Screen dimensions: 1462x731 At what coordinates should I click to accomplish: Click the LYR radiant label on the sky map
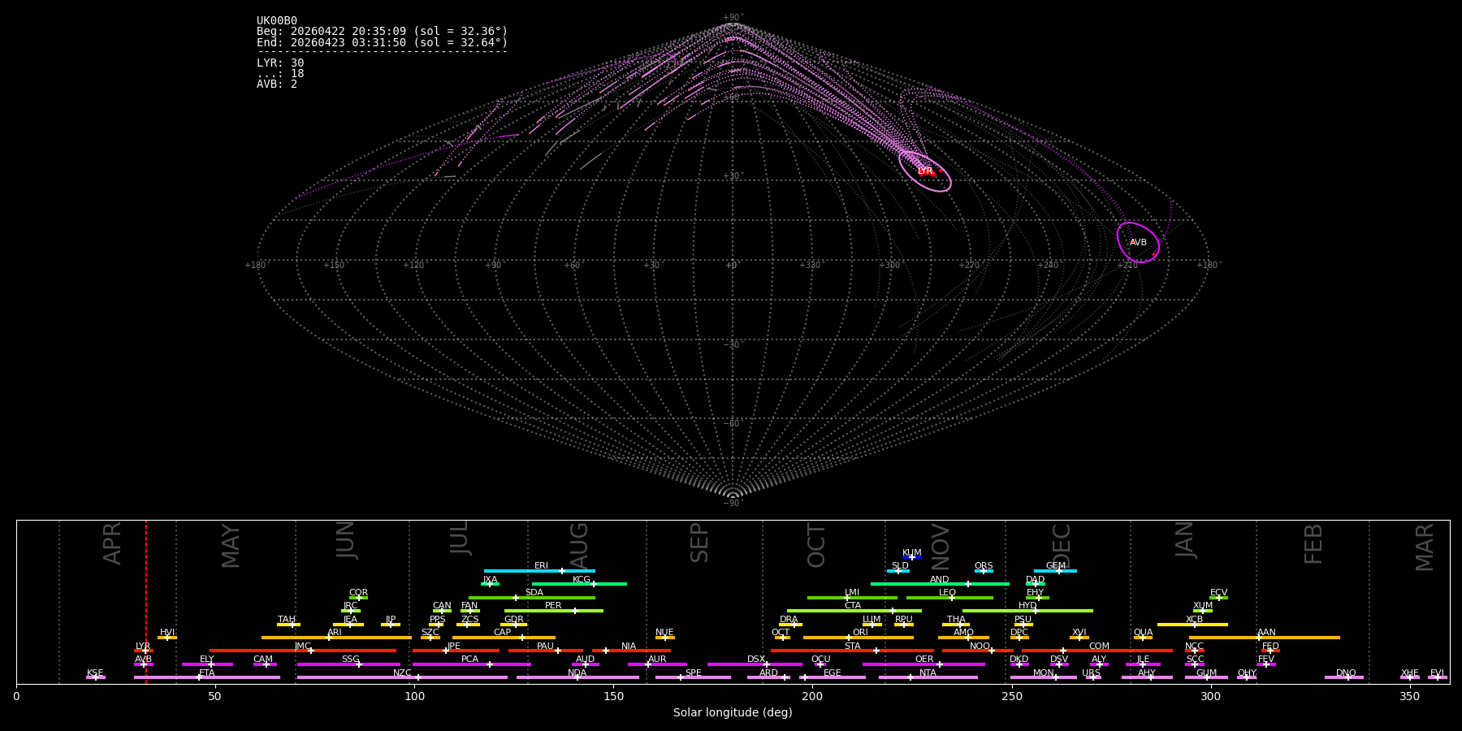925,171
